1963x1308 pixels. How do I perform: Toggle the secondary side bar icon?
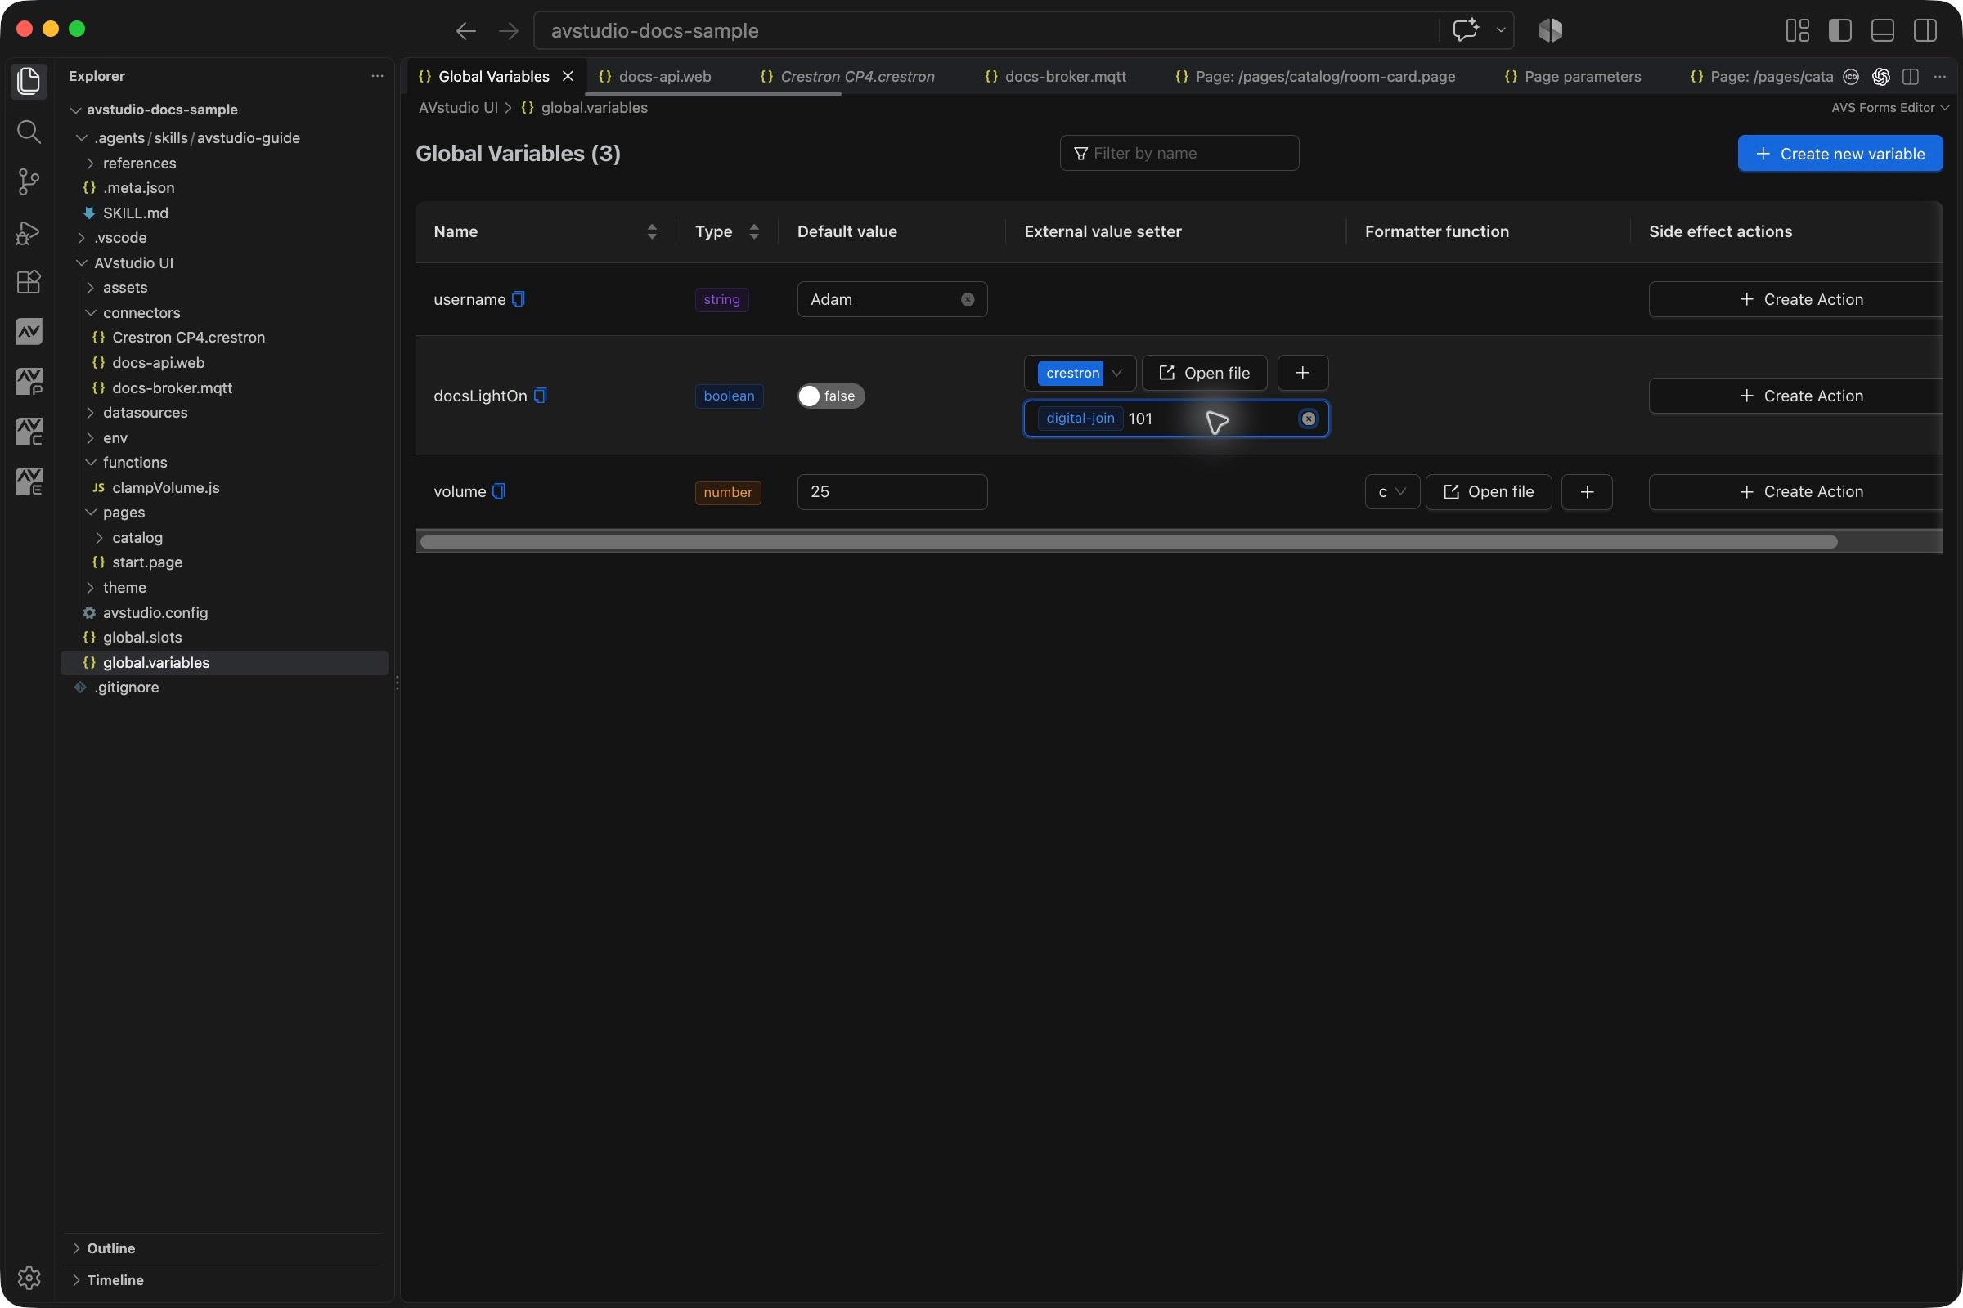tap(1925, 31)
